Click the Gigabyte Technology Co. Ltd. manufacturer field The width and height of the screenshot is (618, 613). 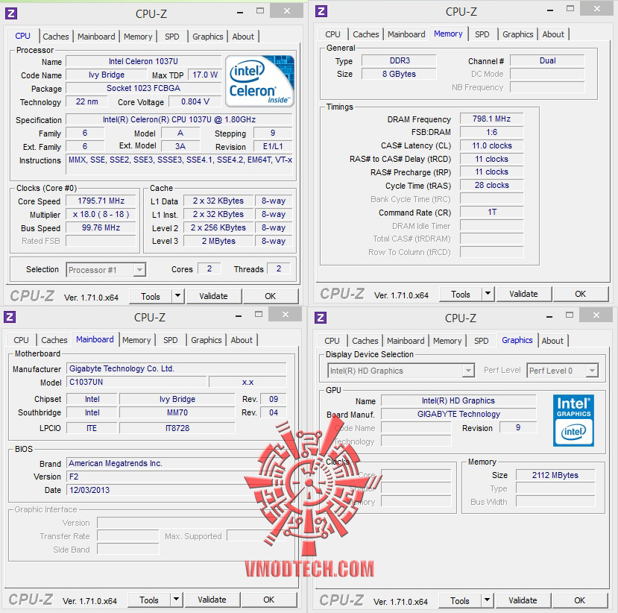177,368
